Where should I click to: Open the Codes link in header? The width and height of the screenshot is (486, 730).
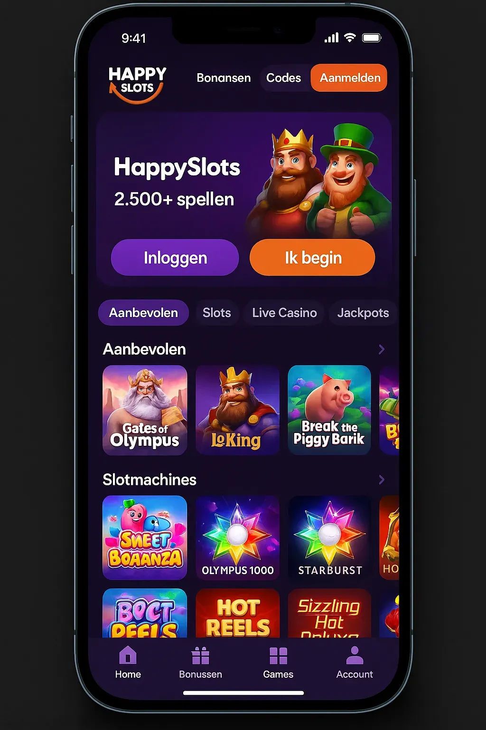pos(283,78)
